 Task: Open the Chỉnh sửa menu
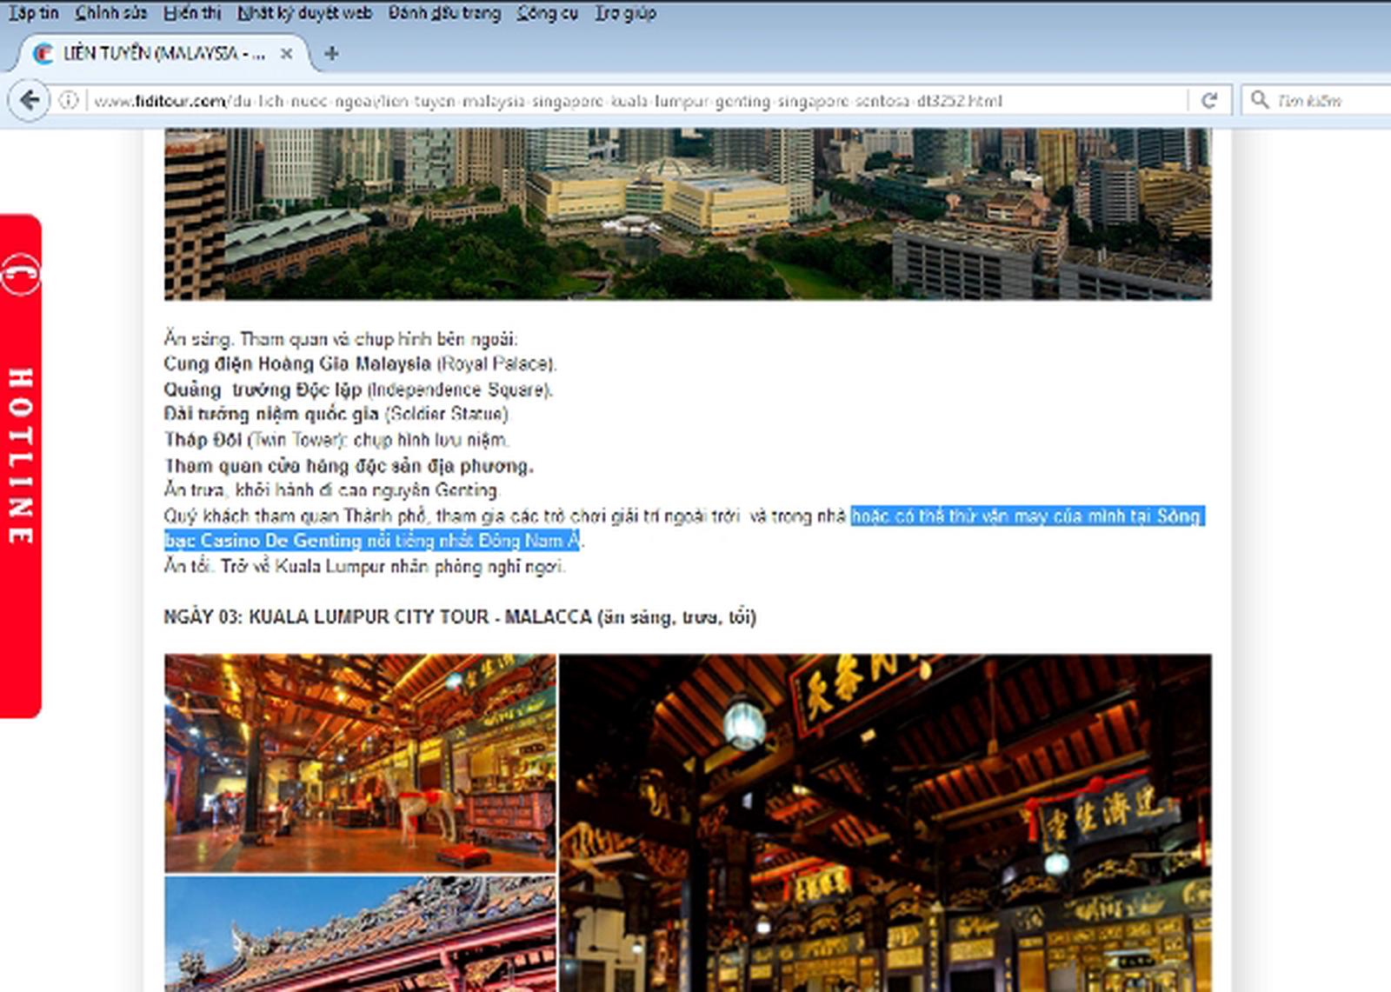[110, 13]
